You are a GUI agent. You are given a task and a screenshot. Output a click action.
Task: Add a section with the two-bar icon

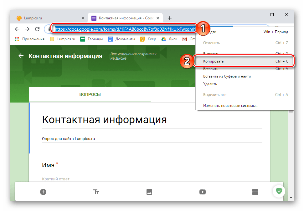[x=255, y=192]
